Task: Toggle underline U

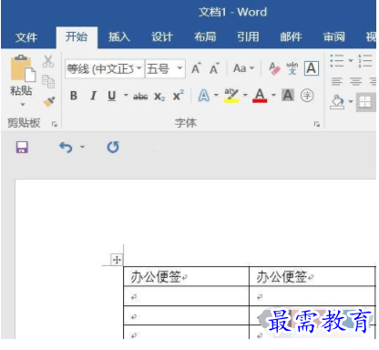Action: click(112, 96)
